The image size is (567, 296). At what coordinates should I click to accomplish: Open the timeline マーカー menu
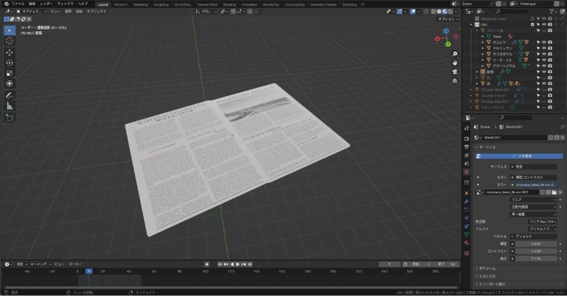75,264
